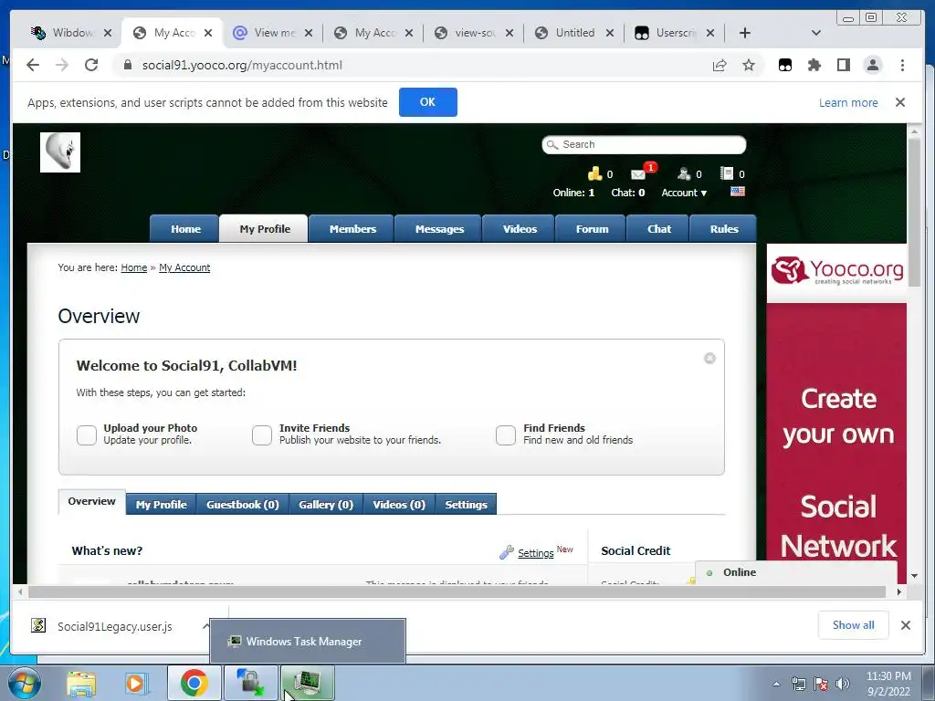This screenshot has width=935, height=701.
Task: Click the gold coins credit icon
Action: pyautogui.click(x=594, y=173)
